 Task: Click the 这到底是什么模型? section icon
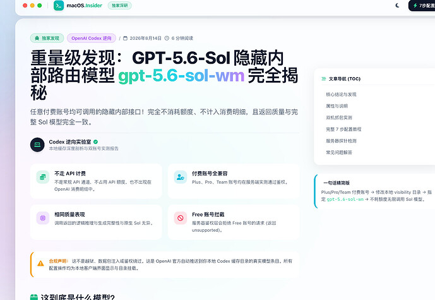click(34, 297)
